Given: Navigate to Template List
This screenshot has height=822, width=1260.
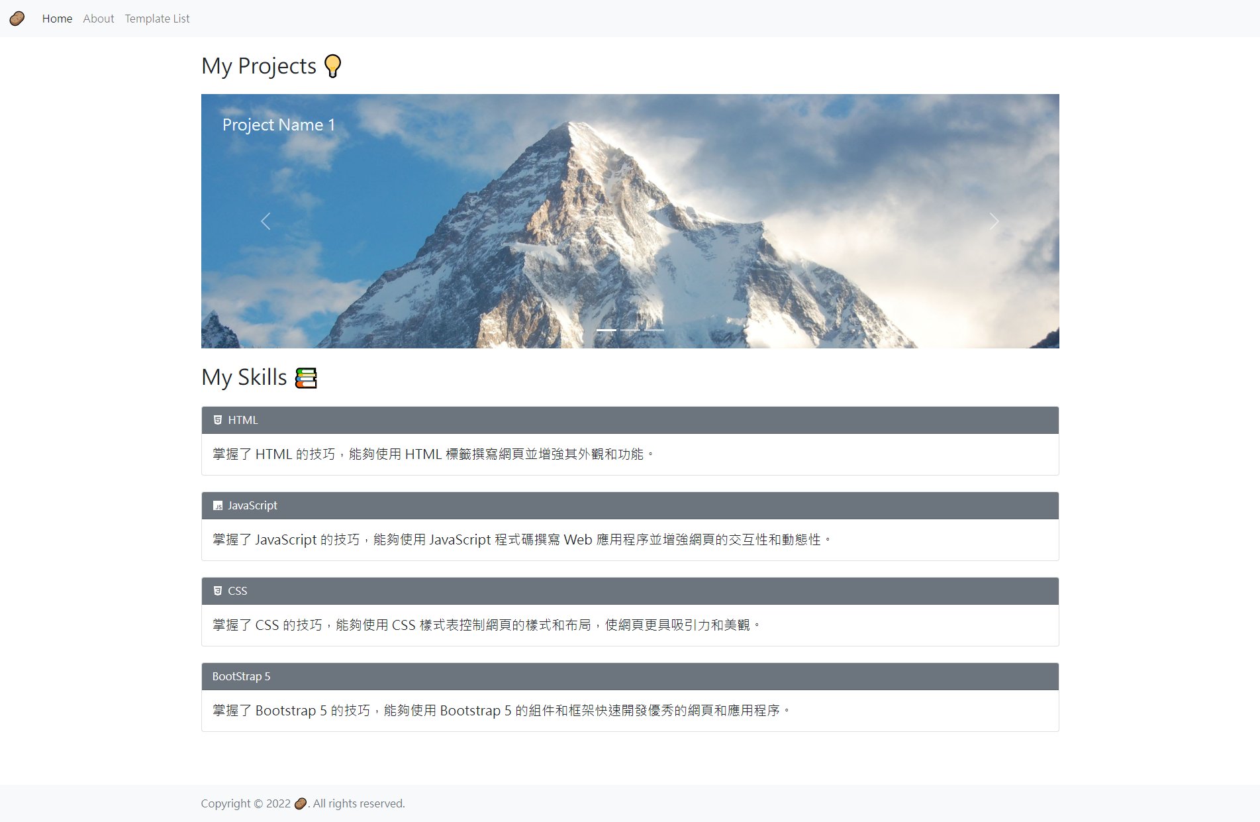Looking at the screenshot, I should pyautogui.click(x=157, y=19).
